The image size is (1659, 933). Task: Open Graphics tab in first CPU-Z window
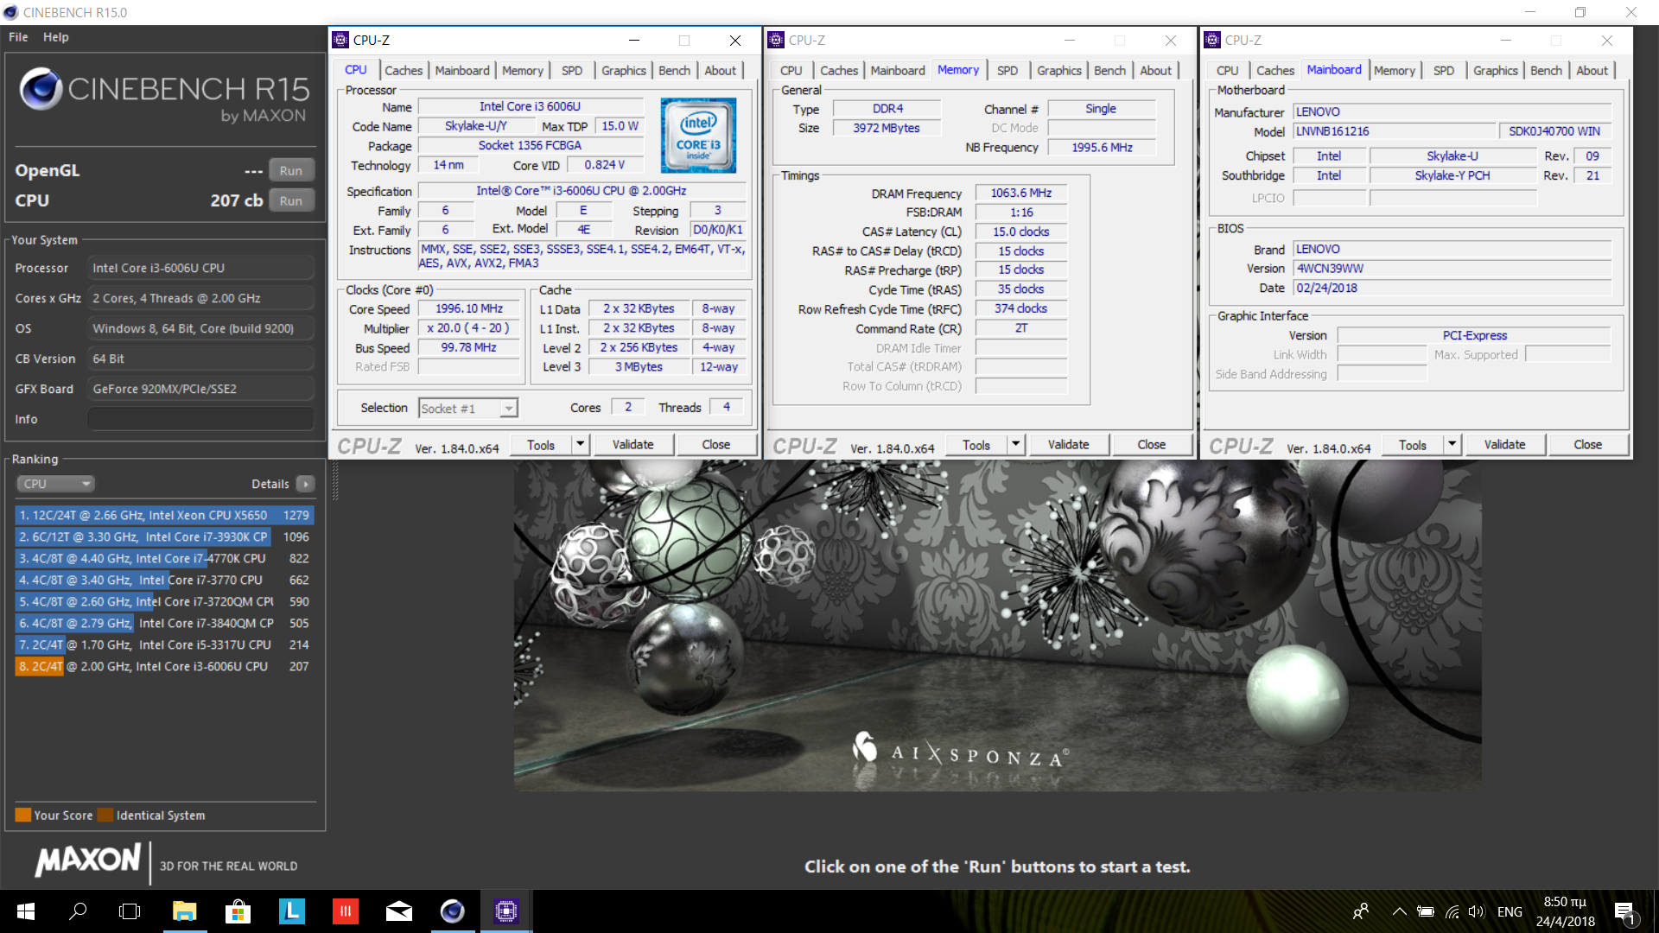pyautogui.click(x=624, y=70)
